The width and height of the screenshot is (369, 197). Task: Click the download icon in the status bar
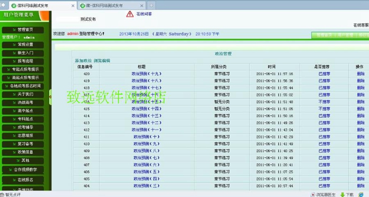(342, 195)
